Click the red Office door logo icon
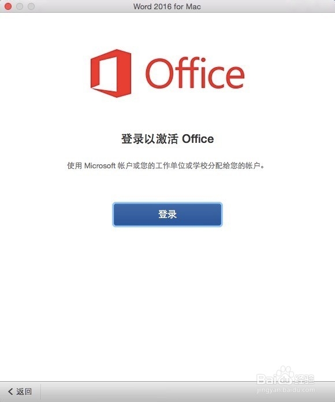Viewport: 335px width, 402px height. [111, 73]
